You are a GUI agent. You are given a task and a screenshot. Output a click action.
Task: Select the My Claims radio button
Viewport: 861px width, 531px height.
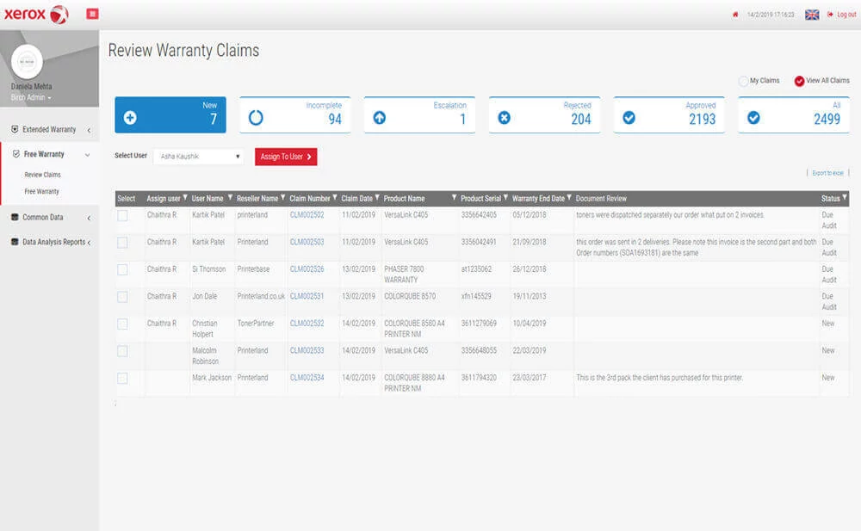click(744, 81)
